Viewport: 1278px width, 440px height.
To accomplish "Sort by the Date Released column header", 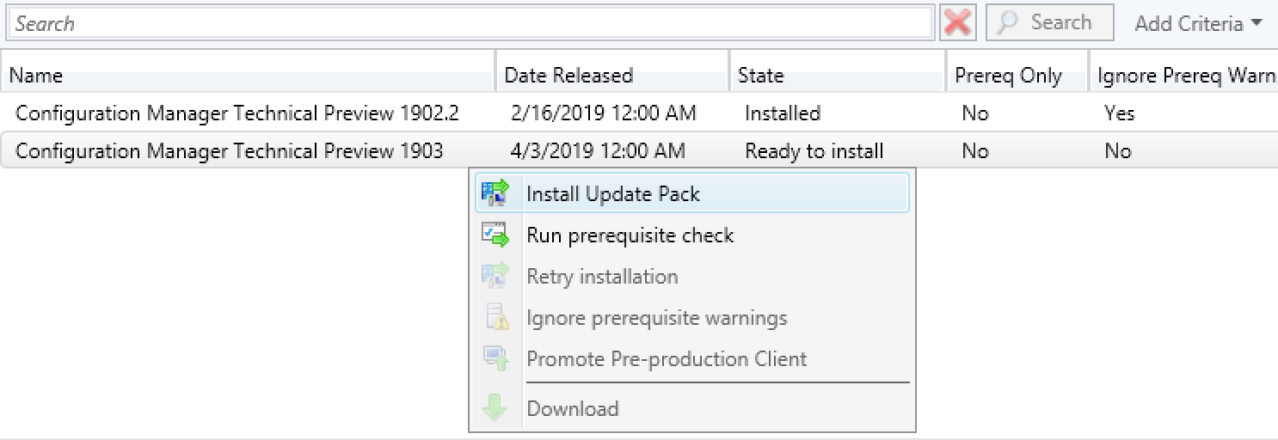I will pos(612,75).
